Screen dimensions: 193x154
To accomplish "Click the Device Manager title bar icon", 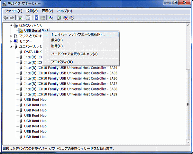I will 5,4.
